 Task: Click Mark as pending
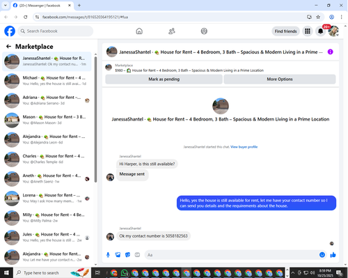tap(164, 79)
